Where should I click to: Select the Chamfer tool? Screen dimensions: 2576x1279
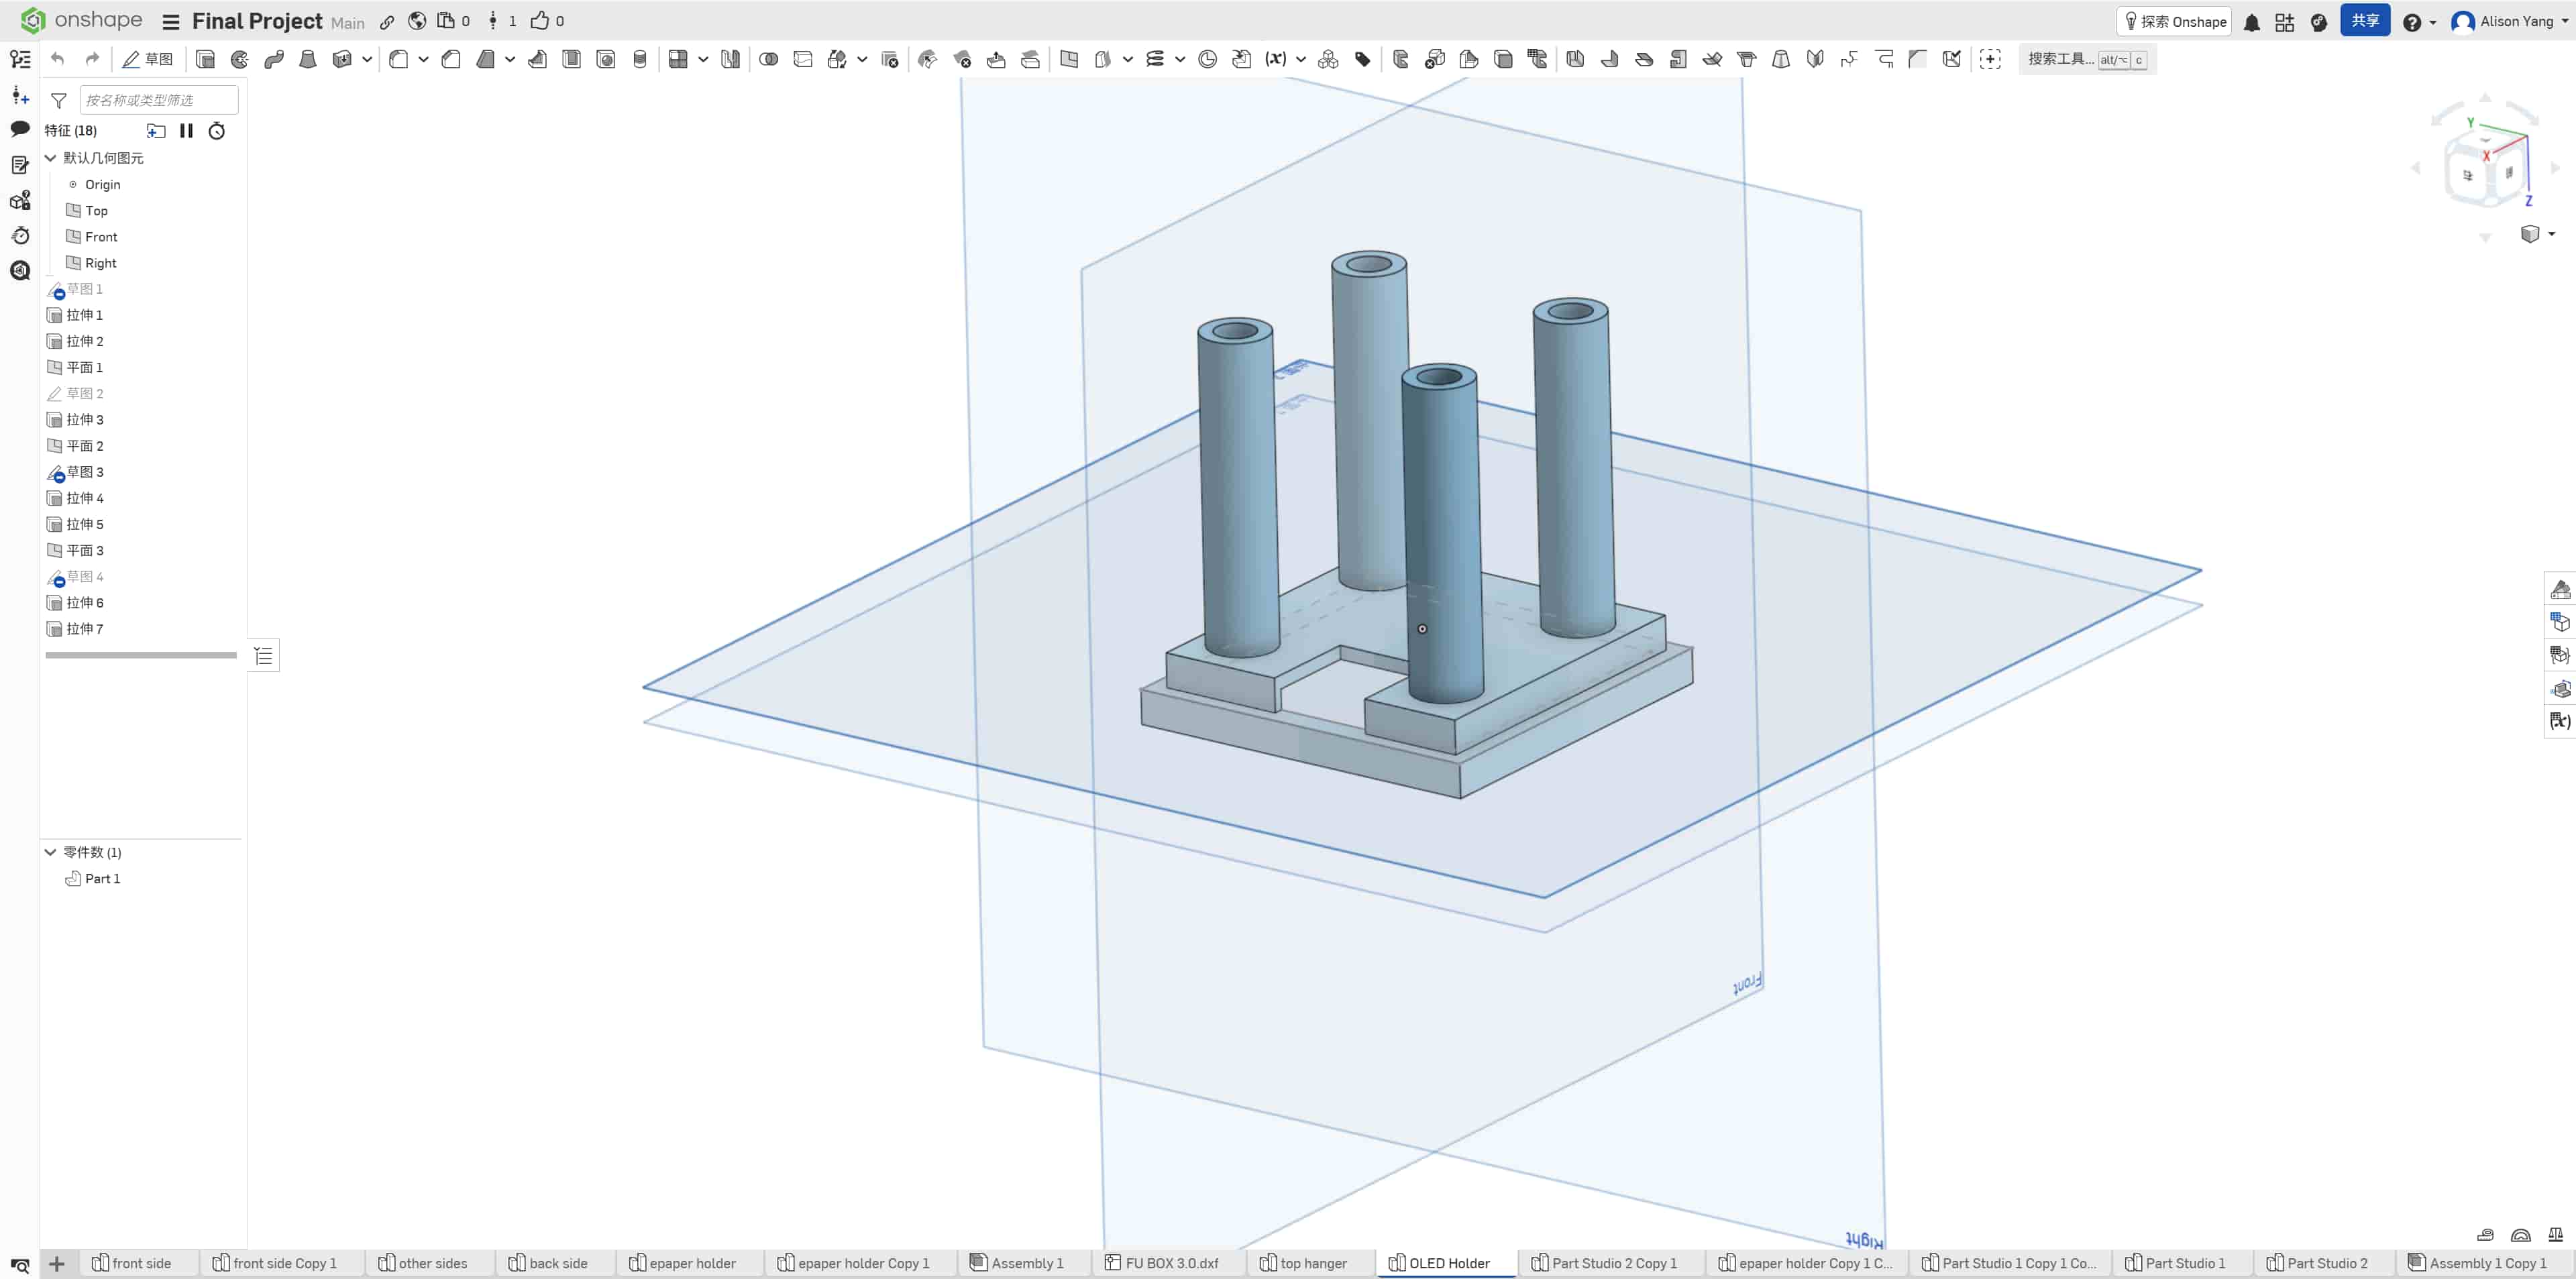451,59
